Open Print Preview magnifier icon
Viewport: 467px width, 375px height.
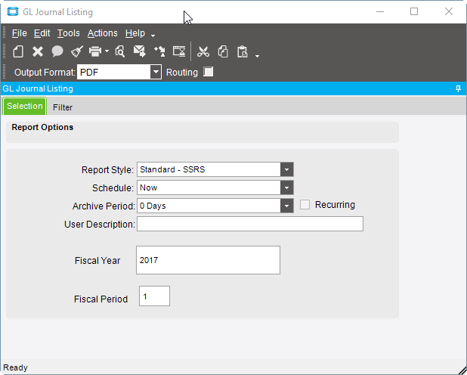pos(119,51)
